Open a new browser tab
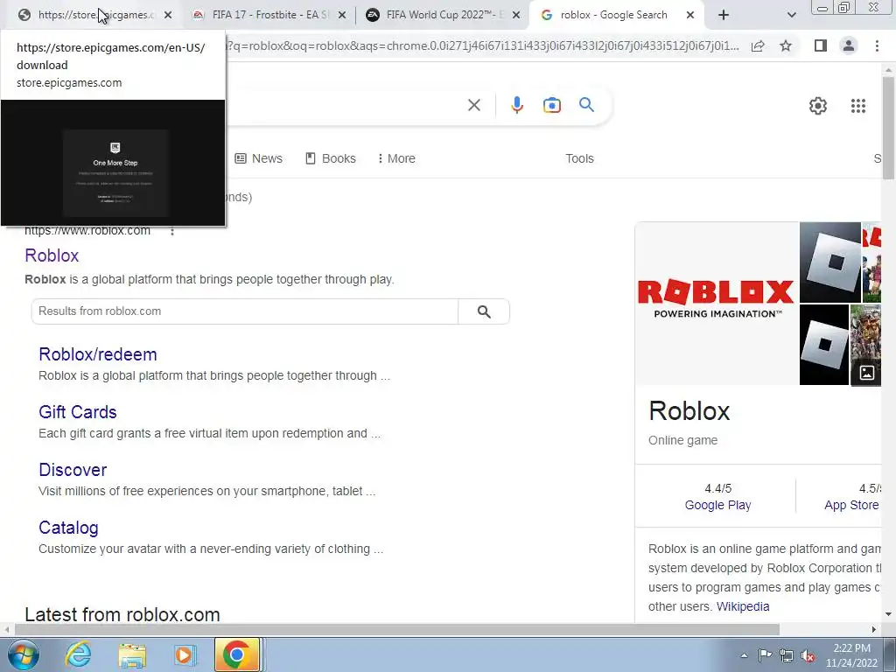The image size is (896, 672). 724,16
